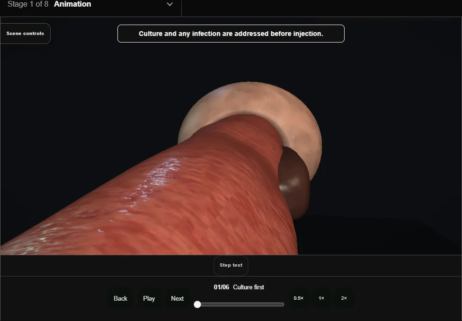The width and height of the screenshot is (462, 321).
Task: Click the Culture first step title
Action: click(x=249, y=287)
